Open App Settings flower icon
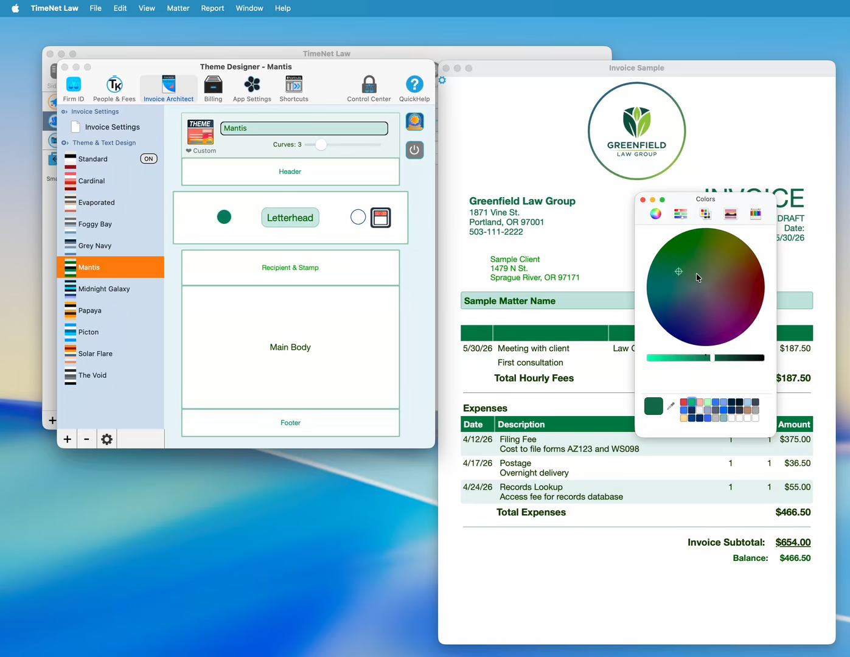Viewport: 850px width, 657px height. [x=252, y=89]
